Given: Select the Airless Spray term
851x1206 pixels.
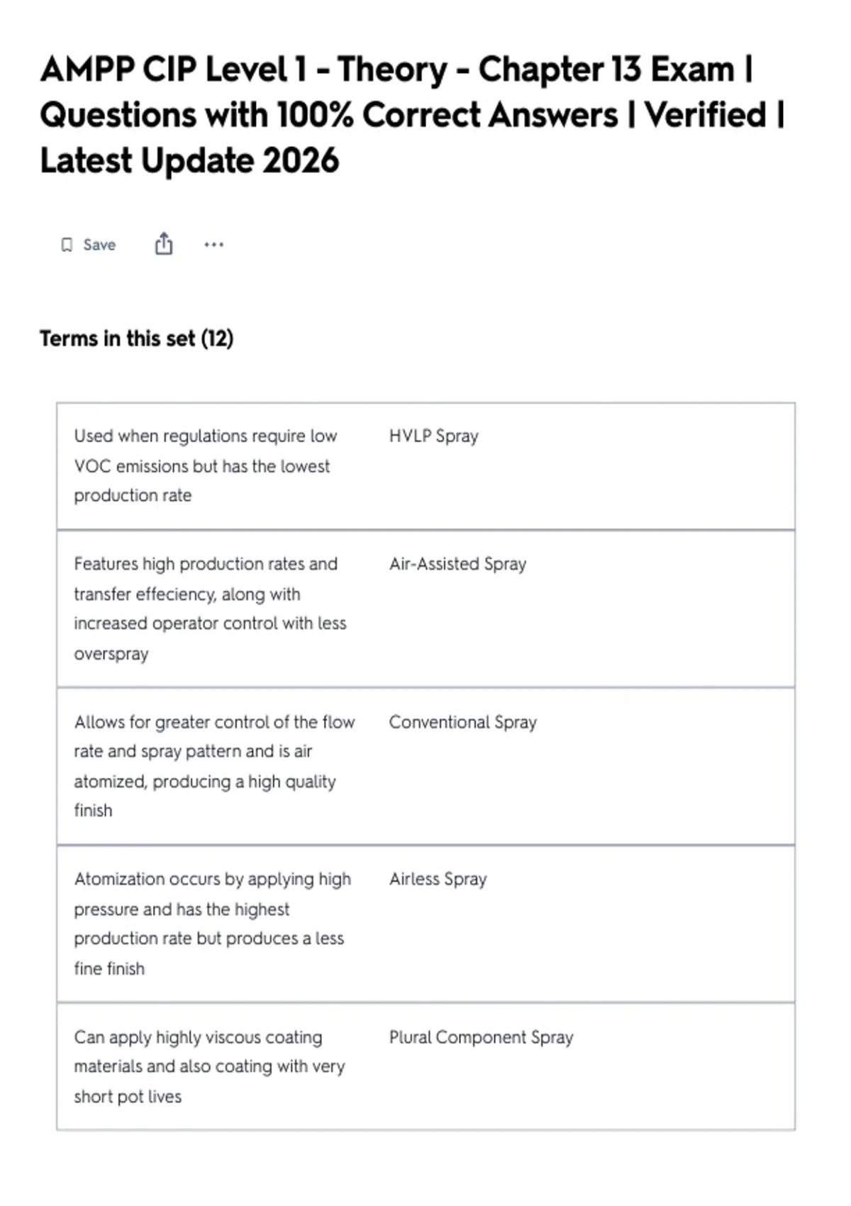Looking at the screenshot, I should 438,879.
